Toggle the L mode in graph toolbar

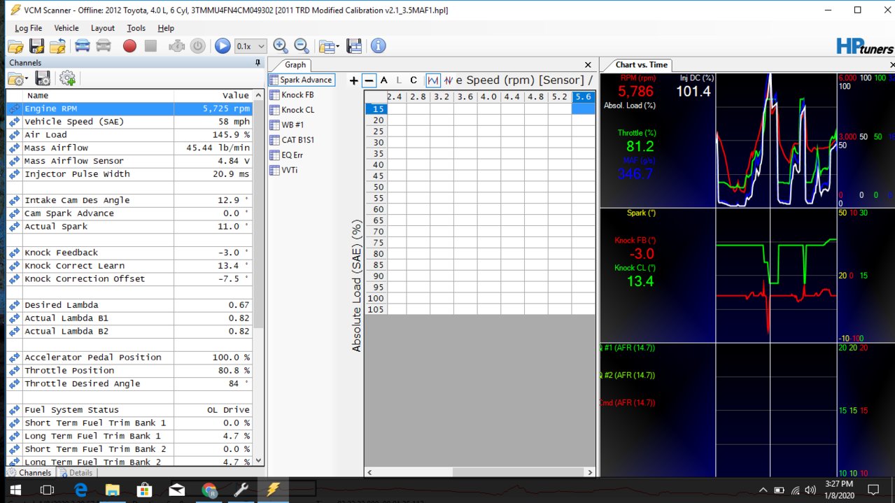tap(399, 80)
